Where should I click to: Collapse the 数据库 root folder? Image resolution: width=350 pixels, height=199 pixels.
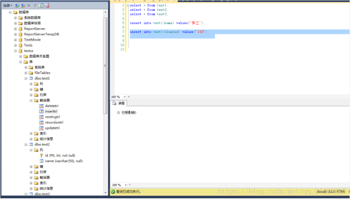click(10, 12)
